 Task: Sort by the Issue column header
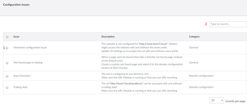(x=16, y=37)
